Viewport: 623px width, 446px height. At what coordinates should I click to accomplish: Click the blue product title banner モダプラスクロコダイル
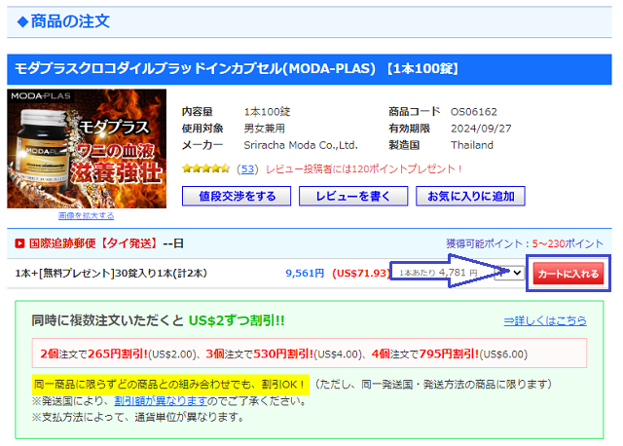(x=310, y=69)
